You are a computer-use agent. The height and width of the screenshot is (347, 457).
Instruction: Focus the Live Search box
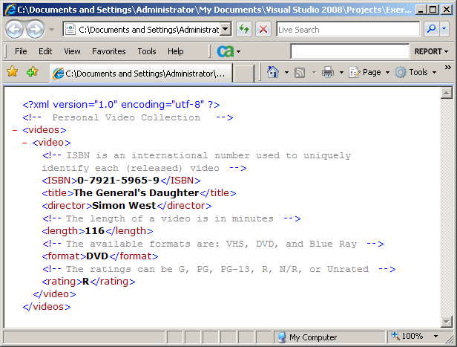pyautogui.click(x=348, y=30)
